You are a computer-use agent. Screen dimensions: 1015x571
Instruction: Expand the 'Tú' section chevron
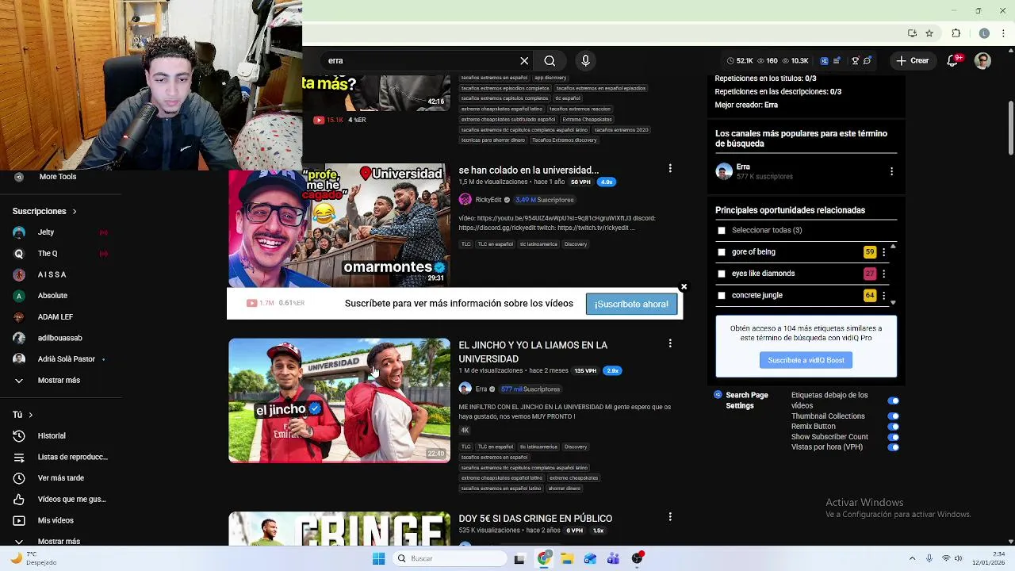point(31,415)
